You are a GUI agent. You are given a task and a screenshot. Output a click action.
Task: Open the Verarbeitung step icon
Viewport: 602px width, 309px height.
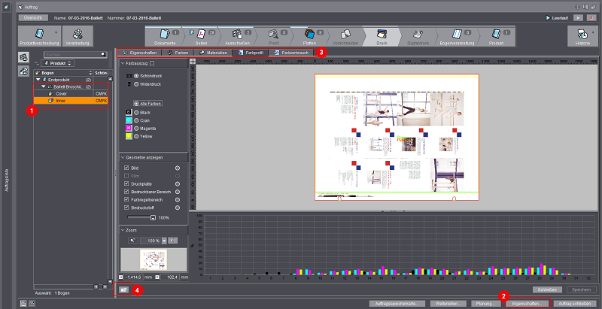click(78, 35)
